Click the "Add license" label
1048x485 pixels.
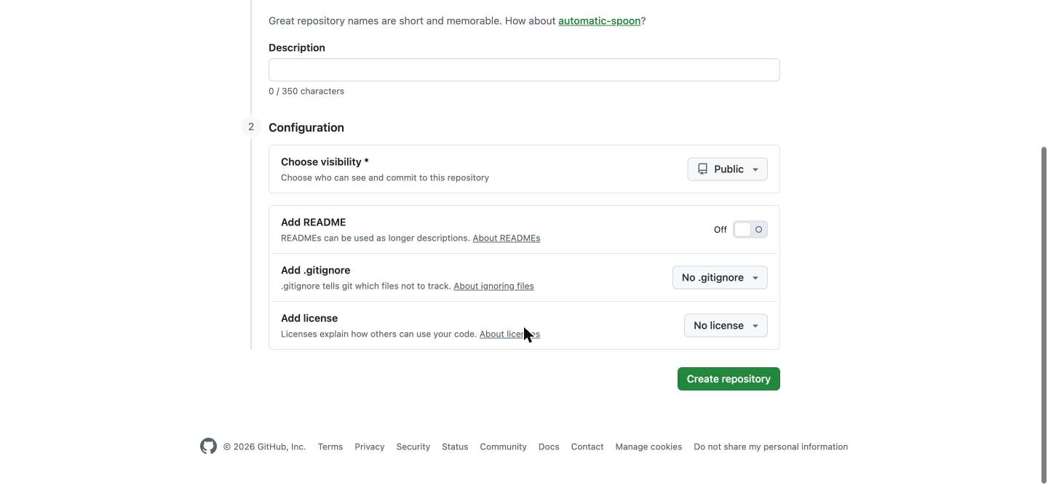pos(309,318)
